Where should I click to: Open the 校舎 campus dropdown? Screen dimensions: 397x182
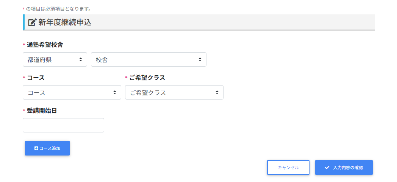click(x=148, y=59)
